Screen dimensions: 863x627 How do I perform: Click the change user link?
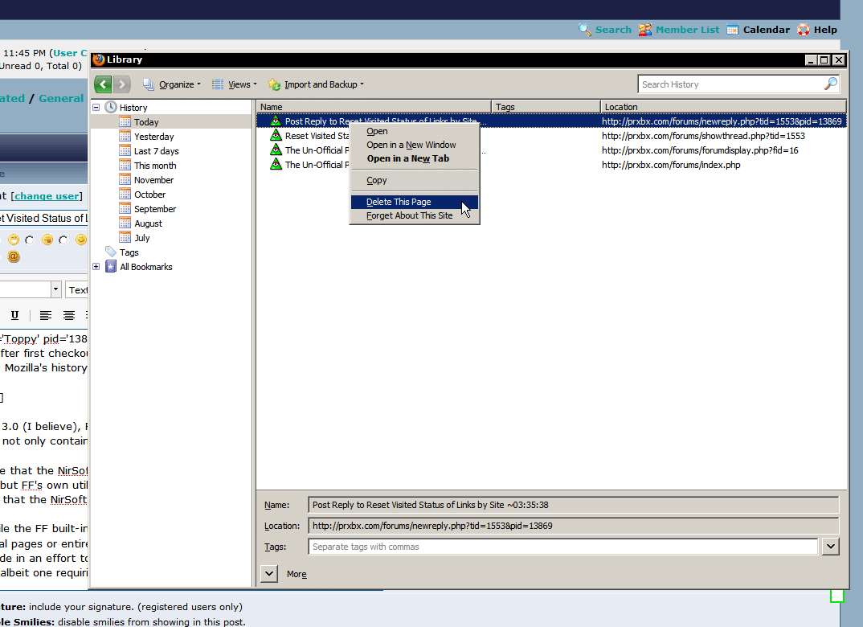pos(47,195)
